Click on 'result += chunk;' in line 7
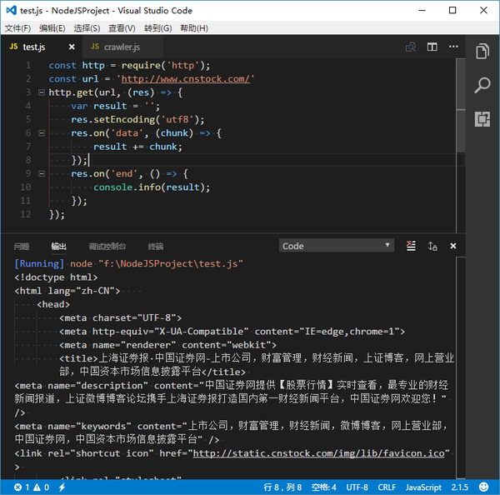500x495 pixels. [137, 147]
